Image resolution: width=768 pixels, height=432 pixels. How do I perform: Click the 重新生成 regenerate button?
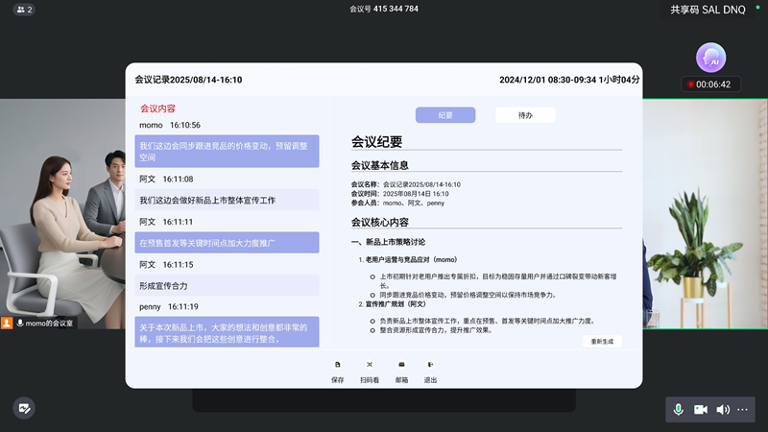pyautogui.click(x=602, y=341)
